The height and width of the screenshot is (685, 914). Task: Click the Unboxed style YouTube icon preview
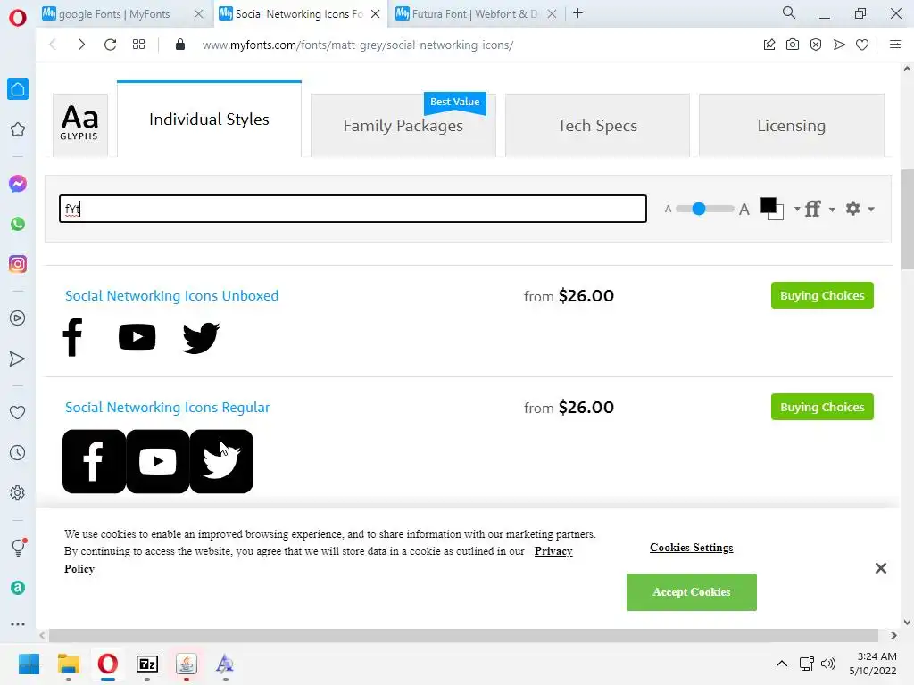click(137, 336)
